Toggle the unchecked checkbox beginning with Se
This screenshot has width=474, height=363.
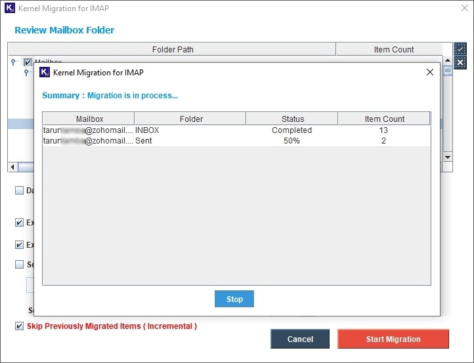point(19,264)
